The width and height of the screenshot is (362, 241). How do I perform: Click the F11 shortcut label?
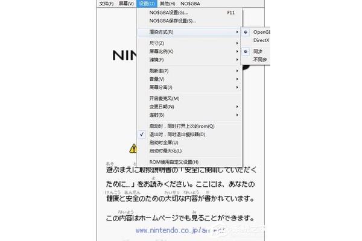231,13
